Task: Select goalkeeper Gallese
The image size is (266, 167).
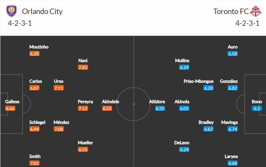Action: pos(12,102)
